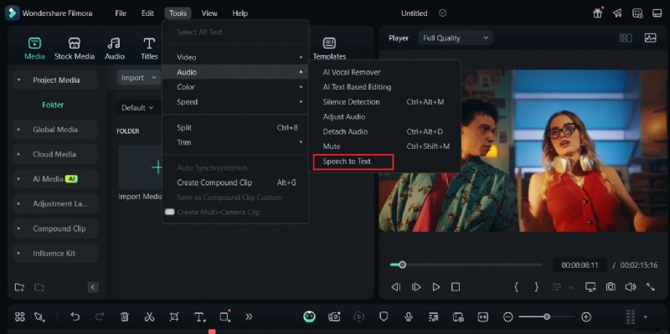Open the Audio library tab
Screen dimensions: 670x334
[x=114, y=49]
